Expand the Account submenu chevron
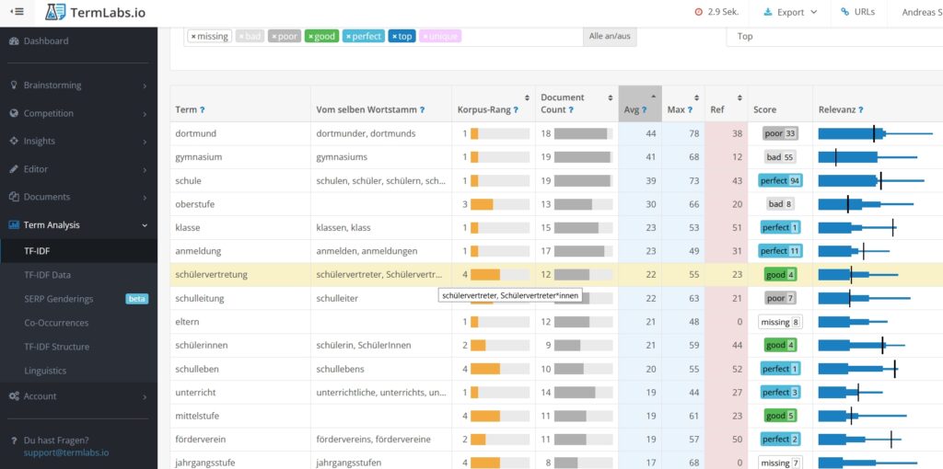The width and height of the screenshot is (943, 469). 145,397
